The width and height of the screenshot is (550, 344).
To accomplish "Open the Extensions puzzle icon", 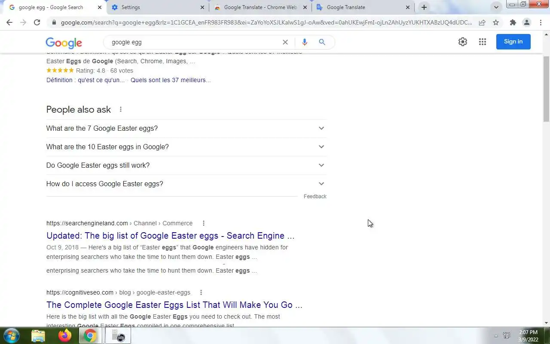I will point(513,22).
